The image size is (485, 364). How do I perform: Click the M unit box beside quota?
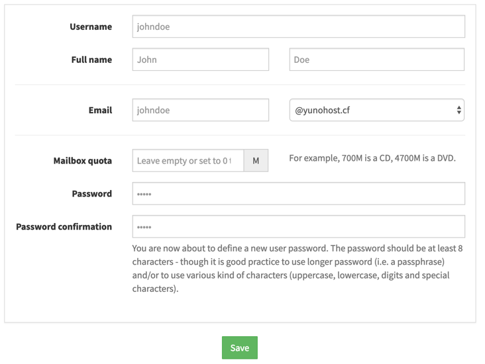256,161
